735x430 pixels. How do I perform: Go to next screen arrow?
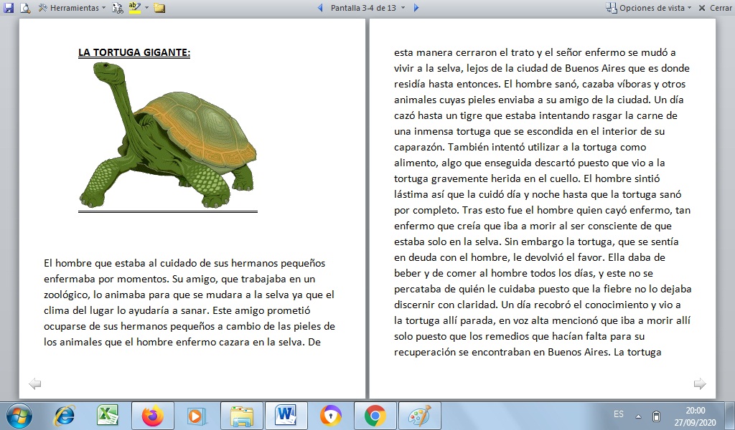[x=416, y=7]
